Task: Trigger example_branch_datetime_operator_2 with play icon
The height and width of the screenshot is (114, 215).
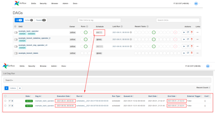Action: pos(184,40)
